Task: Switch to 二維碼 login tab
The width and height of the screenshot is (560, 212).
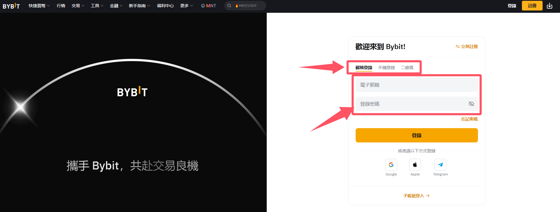Action: (407, 68)
